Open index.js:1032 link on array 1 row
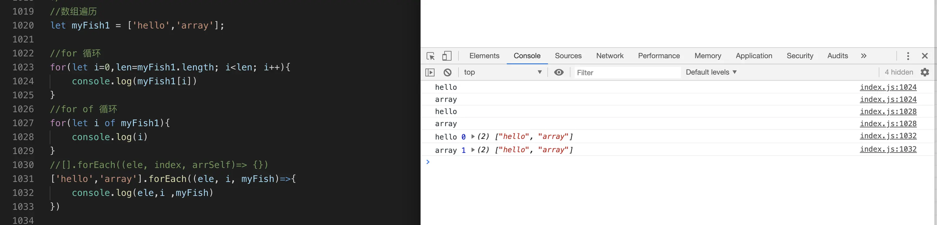Image resolution: width=937 pixels, height=225 pixels. 888,149
